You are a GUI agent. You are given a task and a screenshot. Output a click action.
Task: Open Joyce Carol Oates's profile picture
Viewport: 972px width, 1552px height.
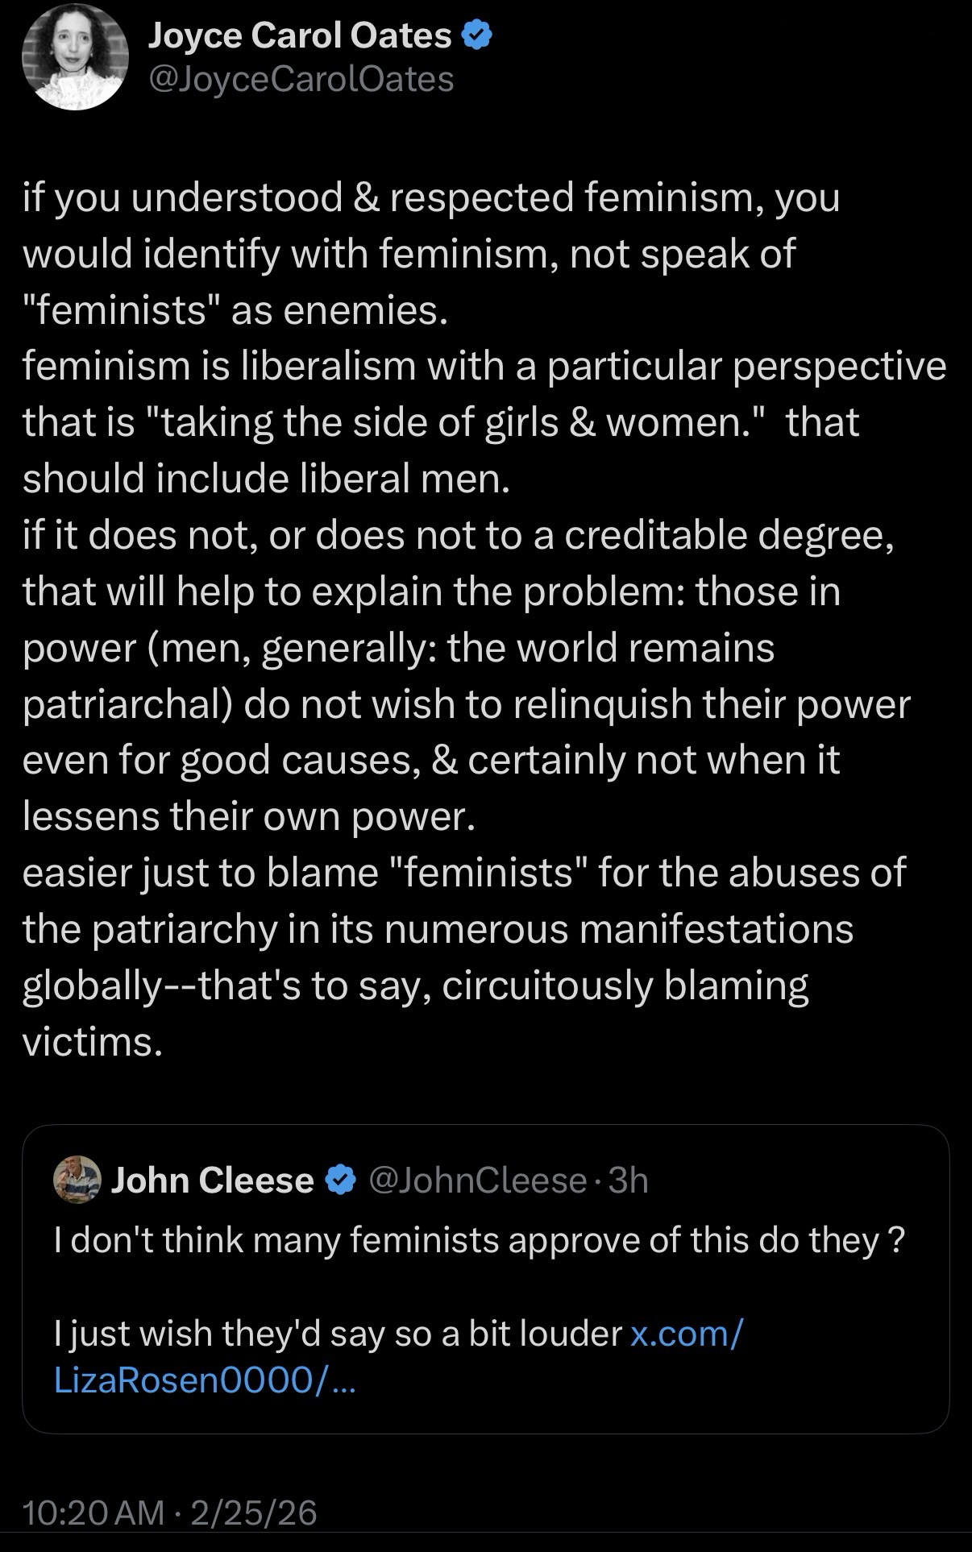click(x=75, y=57)
